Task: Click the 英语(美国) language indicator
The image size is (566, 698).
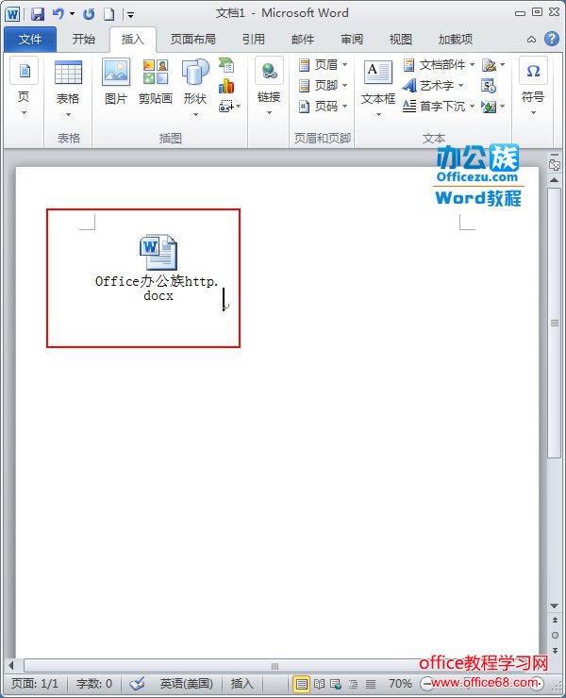Action: (187, 683)
